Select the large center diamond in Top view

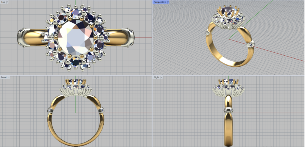(x=76, y=39)
